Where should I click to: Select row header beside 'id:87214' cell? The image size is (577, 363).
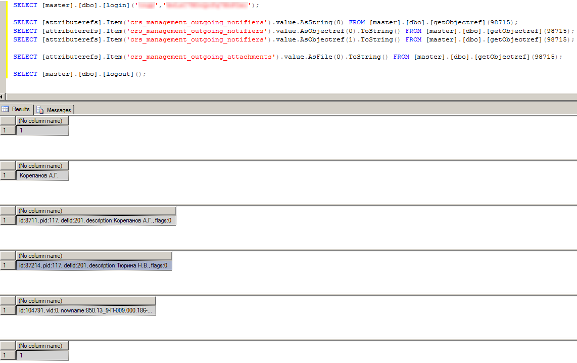tap(8, 265)
